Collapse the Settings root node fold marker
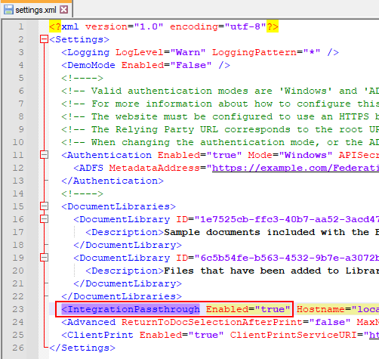379x359 pixels. point(44,39)
